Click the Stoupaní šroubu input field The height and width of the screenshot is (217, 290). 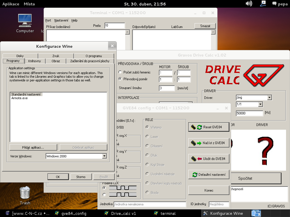coord(167,88)
